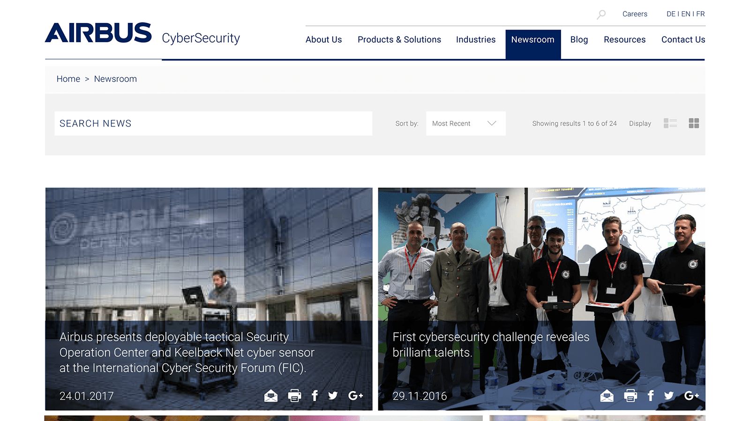
Task: Open Products & Solutions menu
Action: pos(399,40)
